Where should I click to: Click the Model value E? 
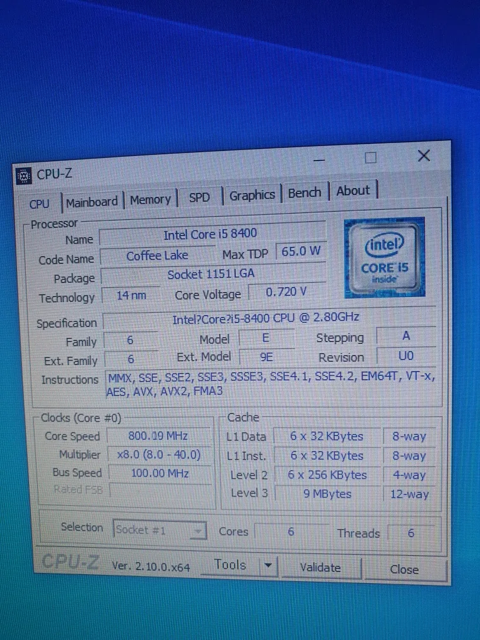tap(265, 338)
